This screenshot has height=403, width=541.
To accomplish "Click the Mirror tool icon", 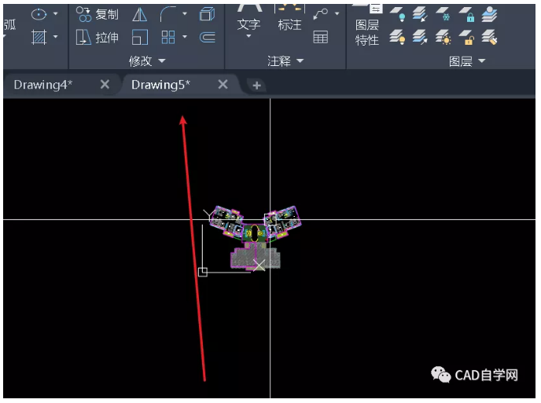I will [140, 14].
